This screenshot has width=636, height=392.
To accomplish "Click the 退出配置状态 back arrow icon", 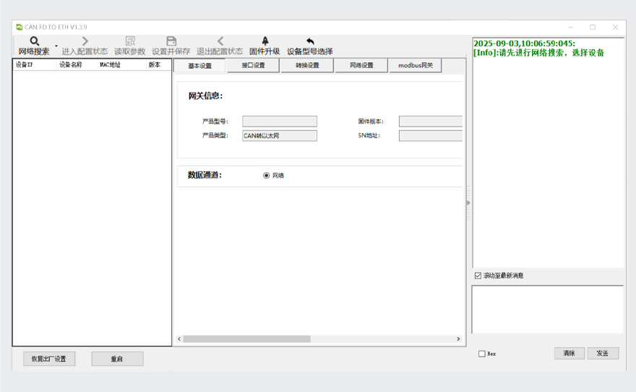I will coord(220,42).
